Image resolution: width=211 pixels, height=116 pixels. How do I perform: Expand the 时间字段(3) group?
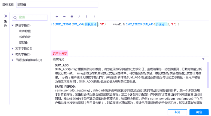13,54
